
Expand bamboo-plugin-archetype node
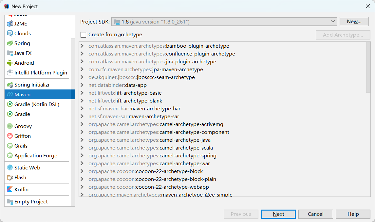(82, 46)
